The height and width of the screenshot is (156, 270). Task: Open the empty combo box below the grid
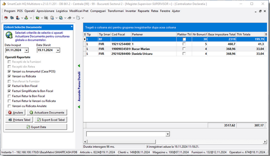pyautogui.click(x=168, y=134)
